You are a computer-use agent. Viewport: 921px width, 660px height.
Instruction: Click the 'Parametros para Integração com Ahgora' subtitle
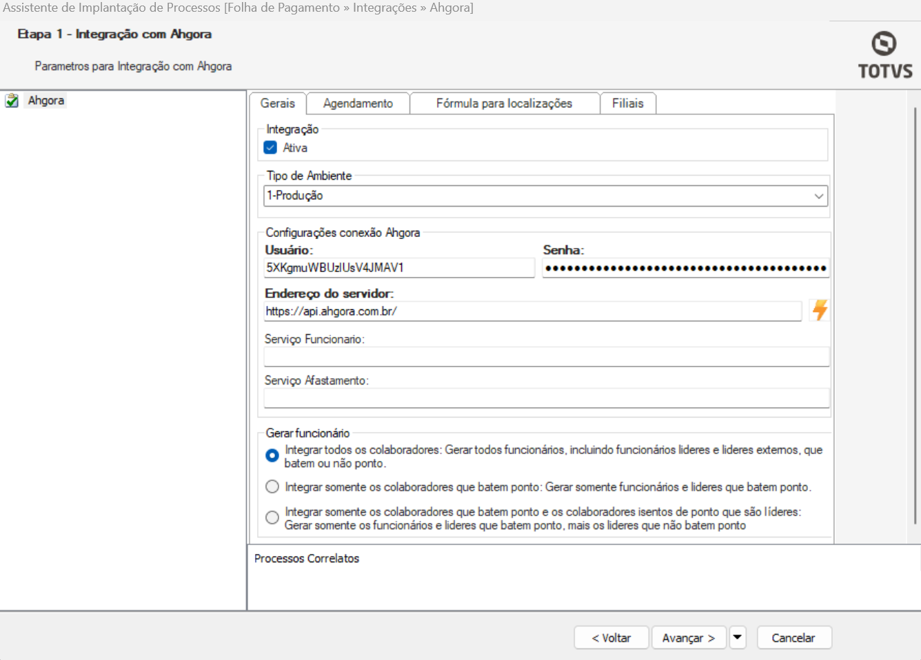pos(133,66)
